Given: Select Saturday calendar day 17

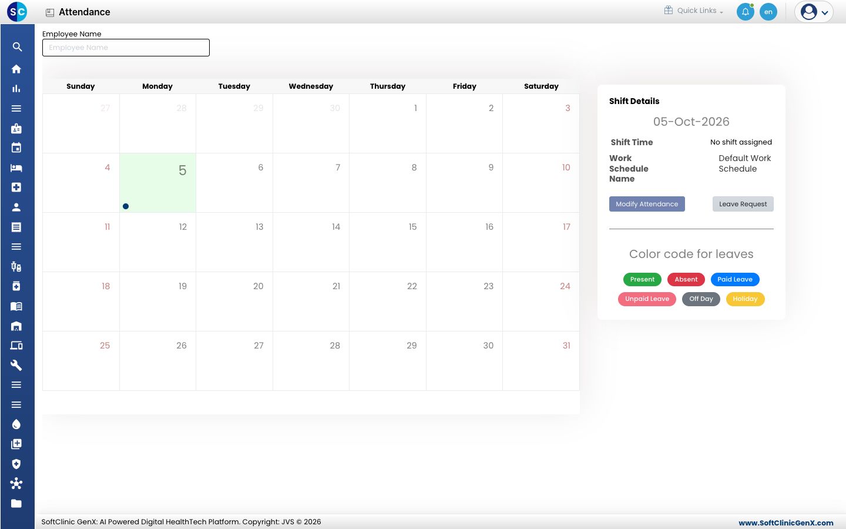Looking at the screenshot, I should [x=541, y=242].
